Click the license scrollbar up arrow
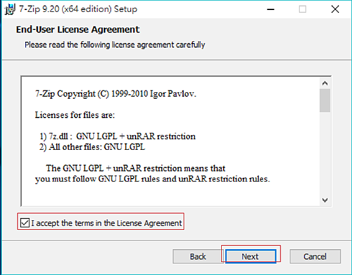The image size is (352, 275). (x=325, y=83)
